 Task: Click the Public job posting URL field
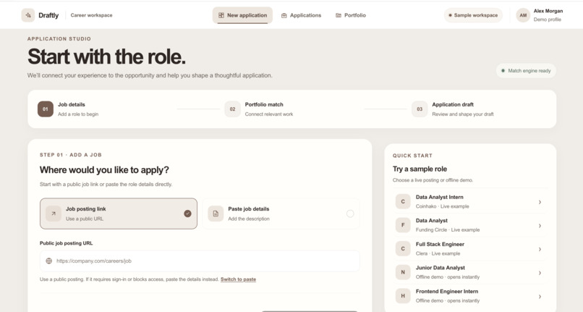[x=200, y=261]
